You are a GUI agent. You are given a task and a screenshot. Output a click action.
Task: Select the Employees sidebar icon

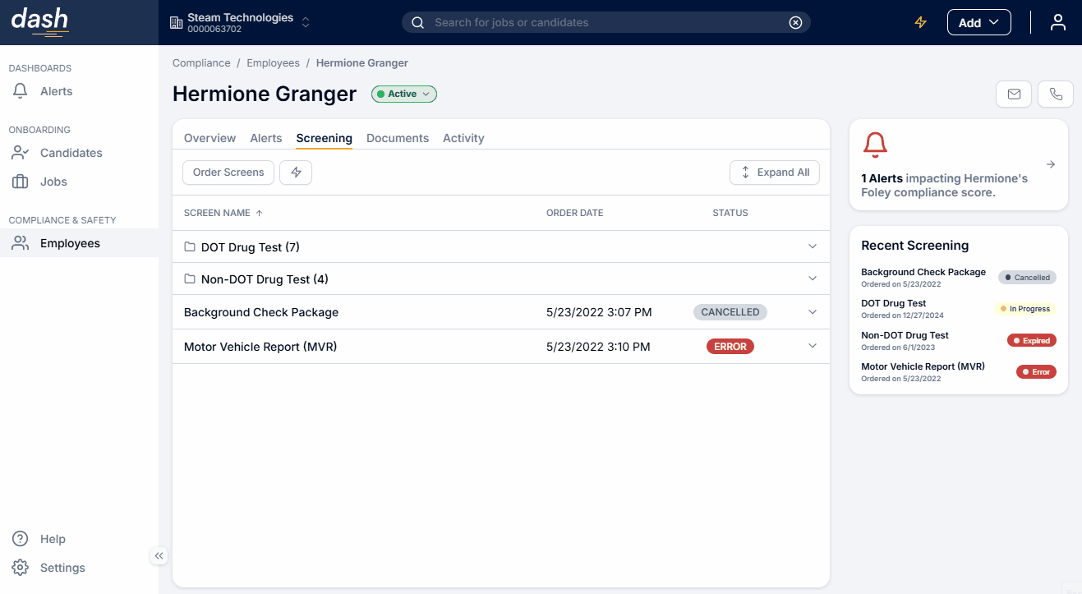tap(20, 242)
